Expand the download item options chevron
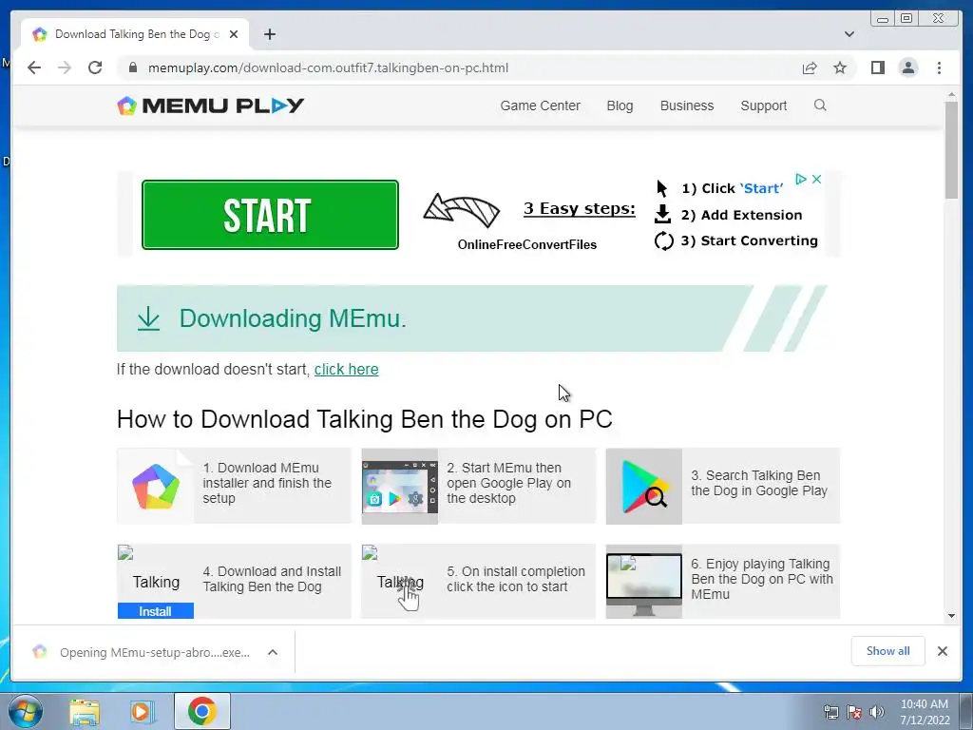 [x=273, y=652]
